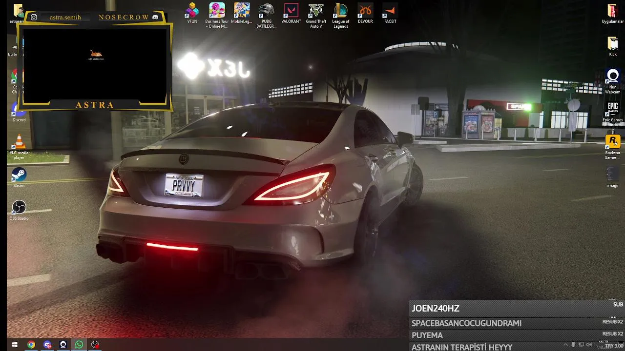Viewport: 625px width, 351px height.
Task: Open OBS Studio from the taskbar
Action: (95, 345)
